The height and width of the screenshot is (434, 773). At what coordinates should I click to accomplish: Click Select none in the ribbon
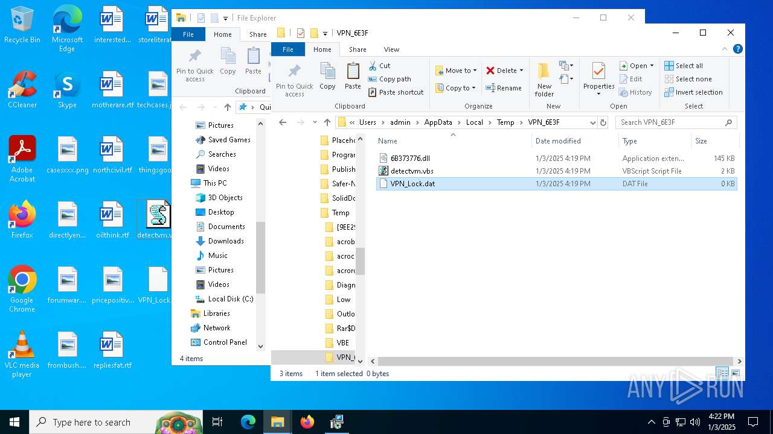[688, 79]
